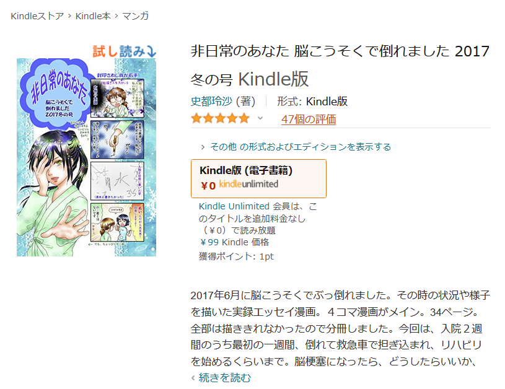Image resolution: width=505 pixels, height=389 pixels.
Task: Expand その他の形式およびエディションを表示する
Action: [x=301, y=147]
